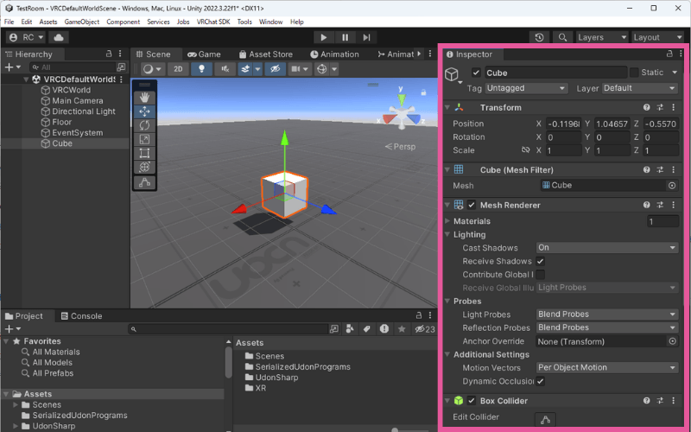Toggle favorites star in Project toolbar
The image size is (691, 432).
pos(402,329)
